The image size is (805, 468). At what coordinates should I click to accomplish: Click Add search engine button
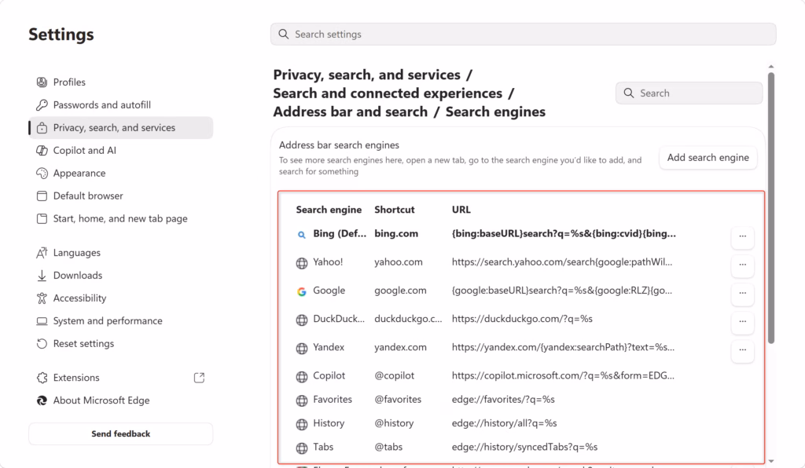[x=708, y=158]
